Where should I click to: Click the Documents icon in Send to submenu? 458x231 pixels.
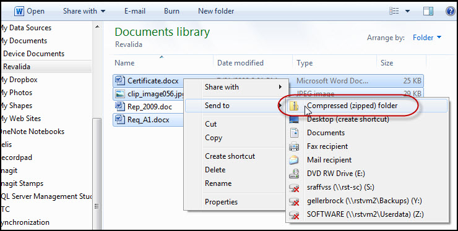point(294,133)
